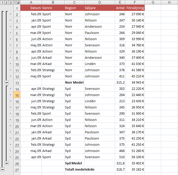Select cell with value 315,2
Image resolution: width=178 pixels, height=175 pixels.
120,82
